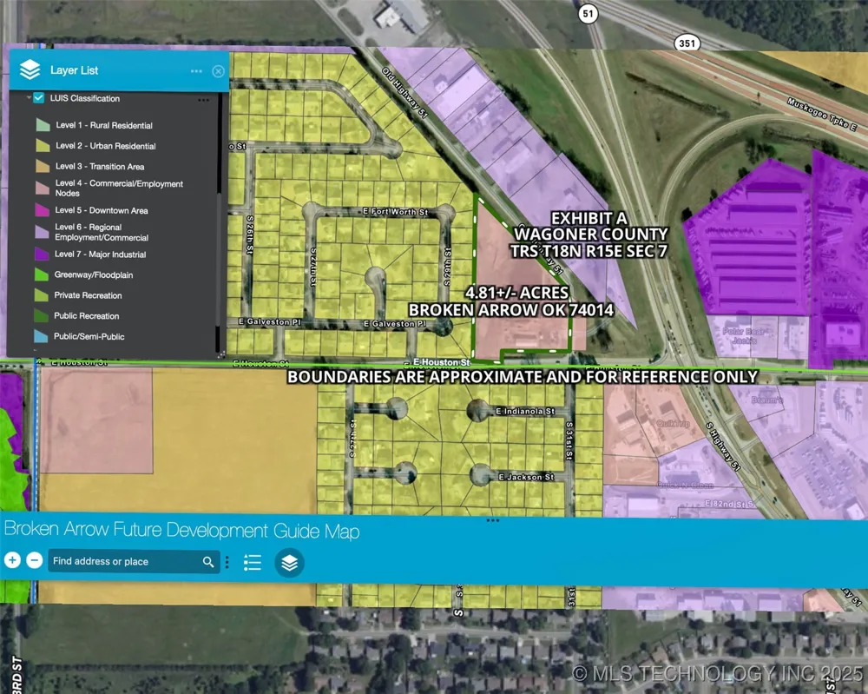Click the Highway 351 route shield

[687, 43]
